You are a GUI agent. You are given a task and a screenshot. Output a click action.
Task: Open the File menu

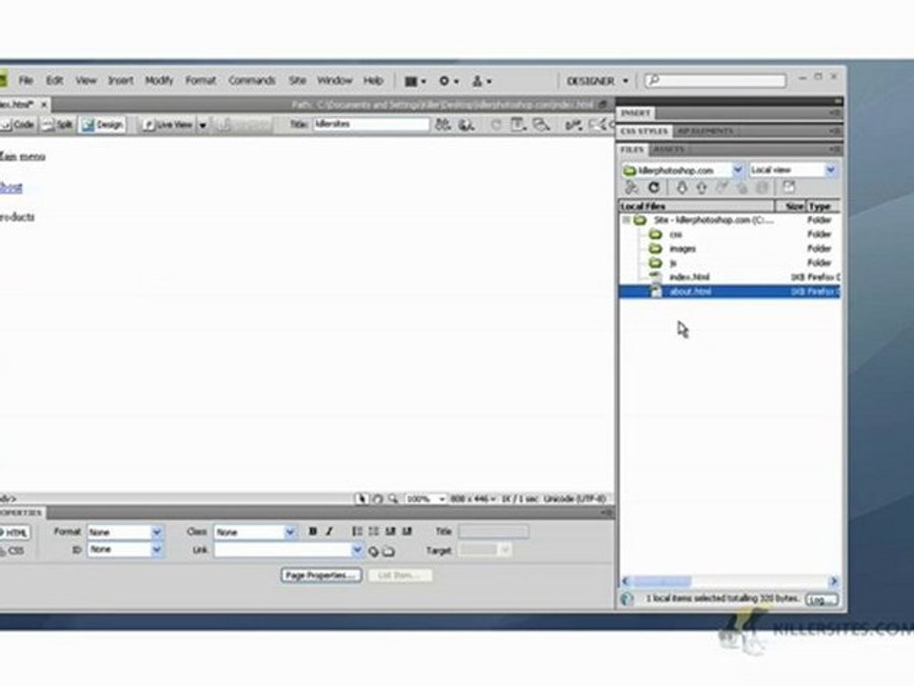26,80
